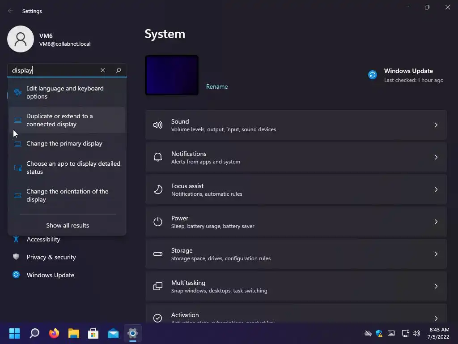Click Snap windows, desktops, task switching text
This screenshot has width=458, height=344.
(219, 290)
